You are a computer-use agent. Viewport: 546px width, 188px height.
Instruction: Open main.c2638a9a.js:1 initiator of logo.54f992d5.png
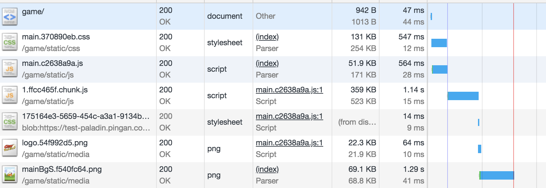pos(289,143)
